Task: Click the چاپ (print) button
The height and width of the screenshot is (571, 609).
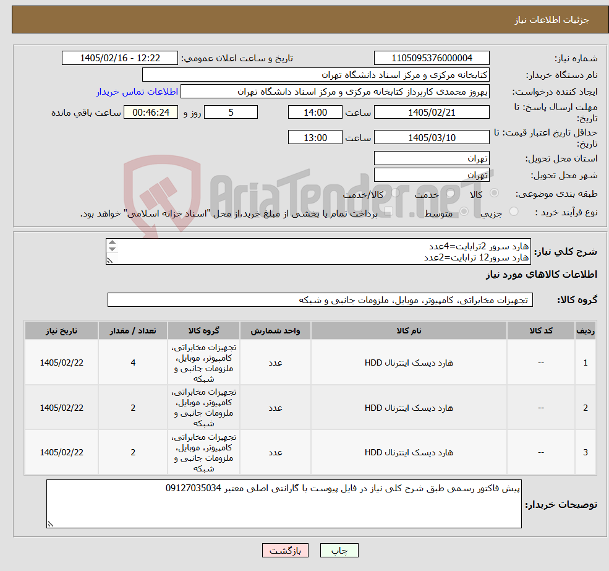Action: pos(339,551)
